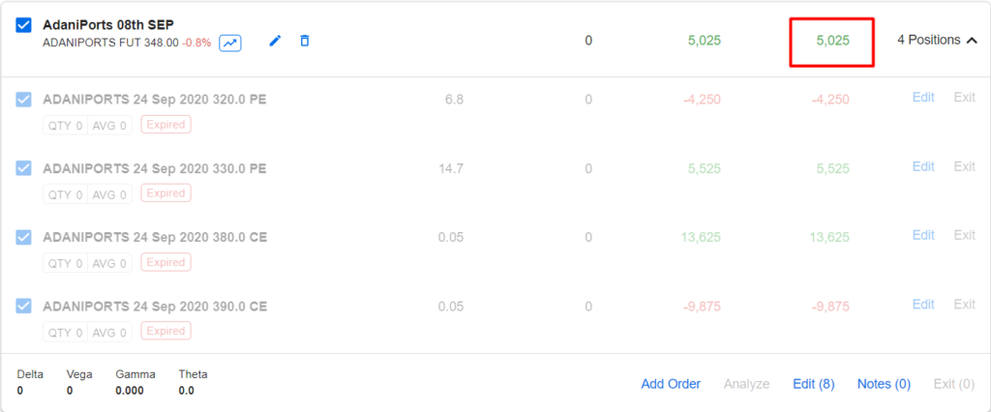Toggle checkbox for 330.0 PE position

[x=24, y=168]
